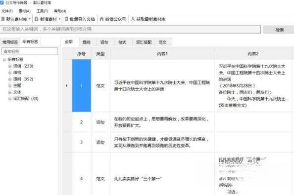Click the text 只有按下创新的快捷键
Screen dimensions: 294x195
135,139
